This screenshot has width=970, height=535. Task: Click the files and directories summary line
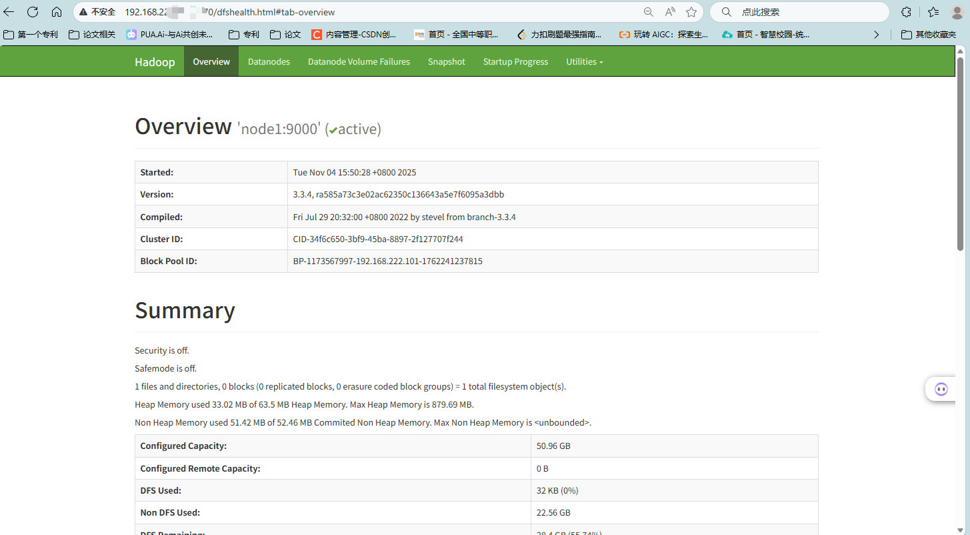[350, 386]
